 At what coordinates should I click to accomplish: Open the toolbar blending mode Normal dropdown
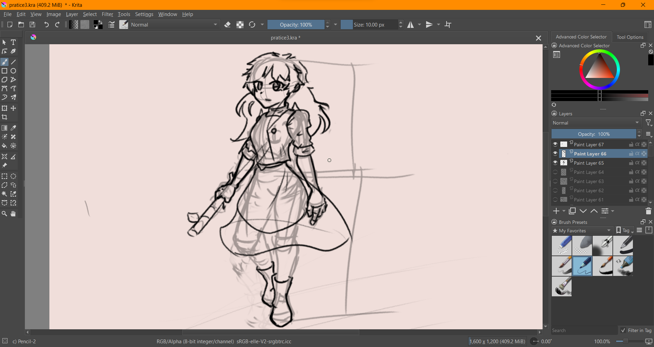point(174,24)
